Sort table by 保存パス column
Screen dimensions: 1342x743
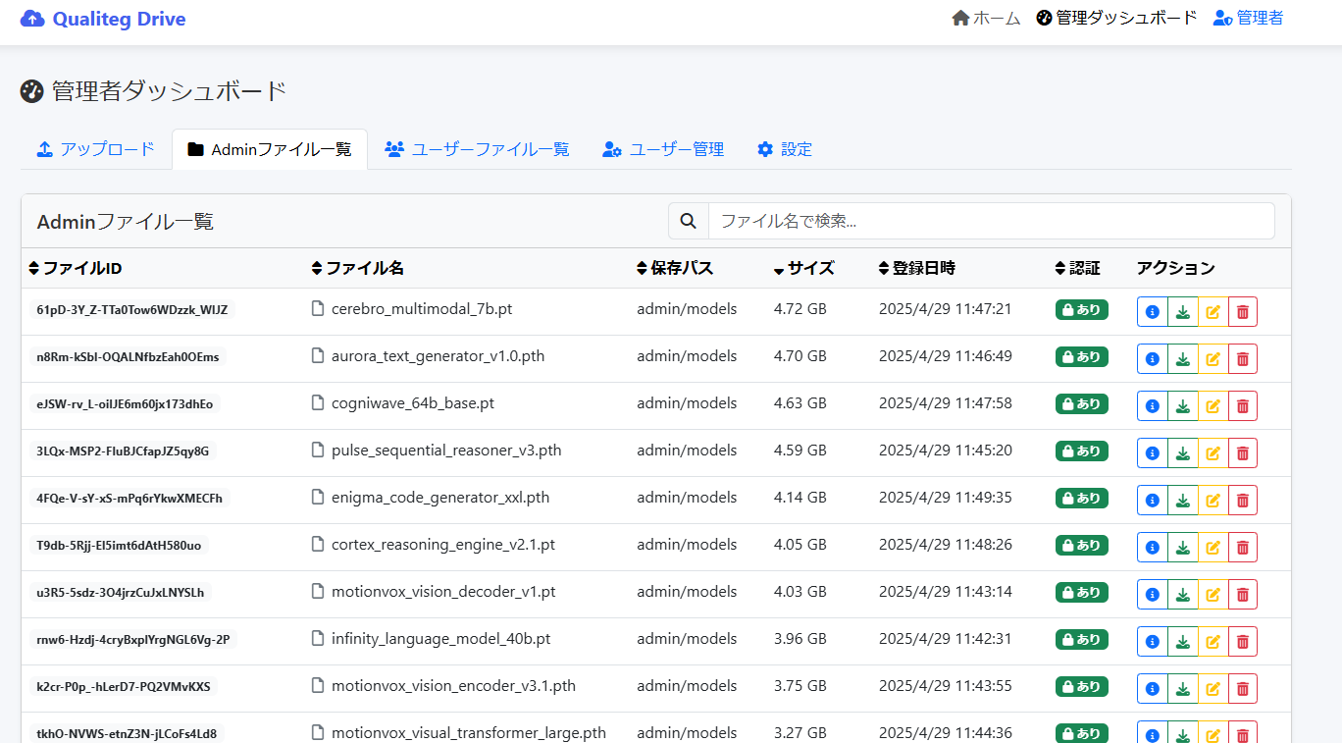pyautogui.click(x=675, y=268)
